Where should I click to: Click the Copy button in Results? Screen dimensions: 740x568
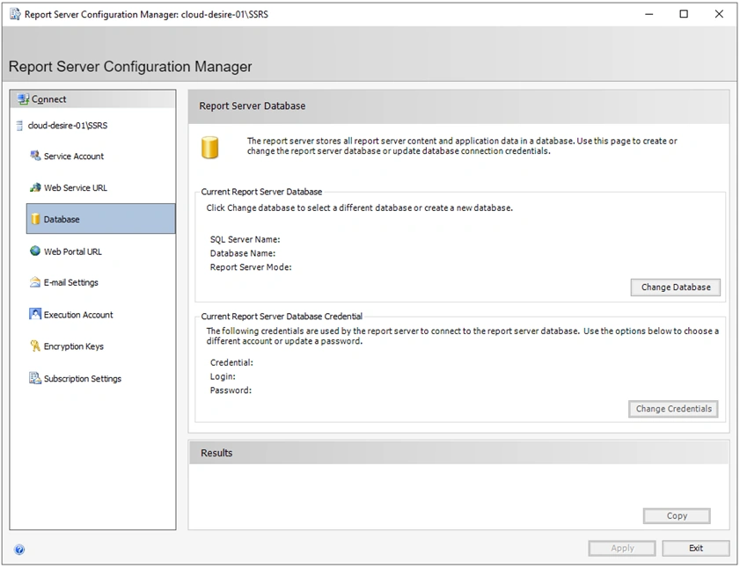(677, 516)
